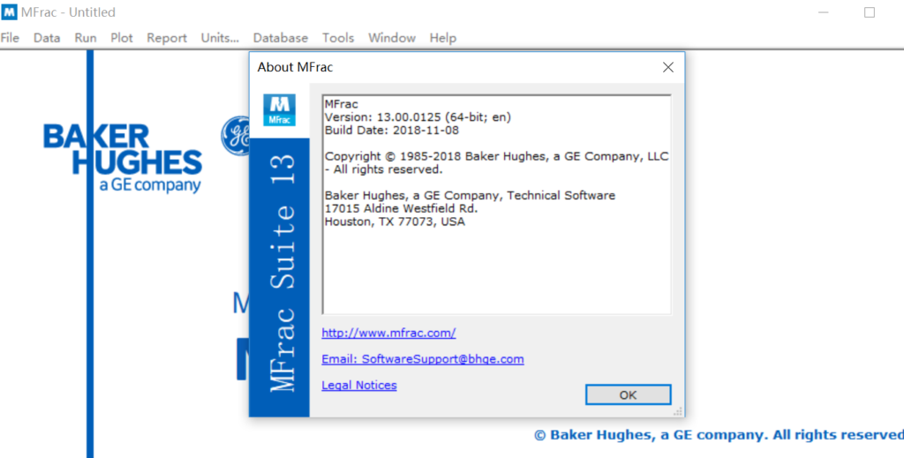Open the Database menu
The height and width of the screenshot is (458, 904).
click(x=280, y=38)
